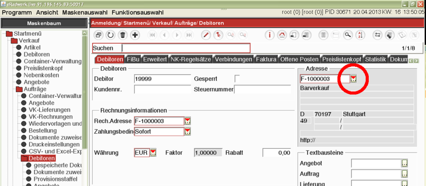This screenshot has width=426, height=186.
Task: Select Artikel in the tree
Action: click(x=32, y=48)
